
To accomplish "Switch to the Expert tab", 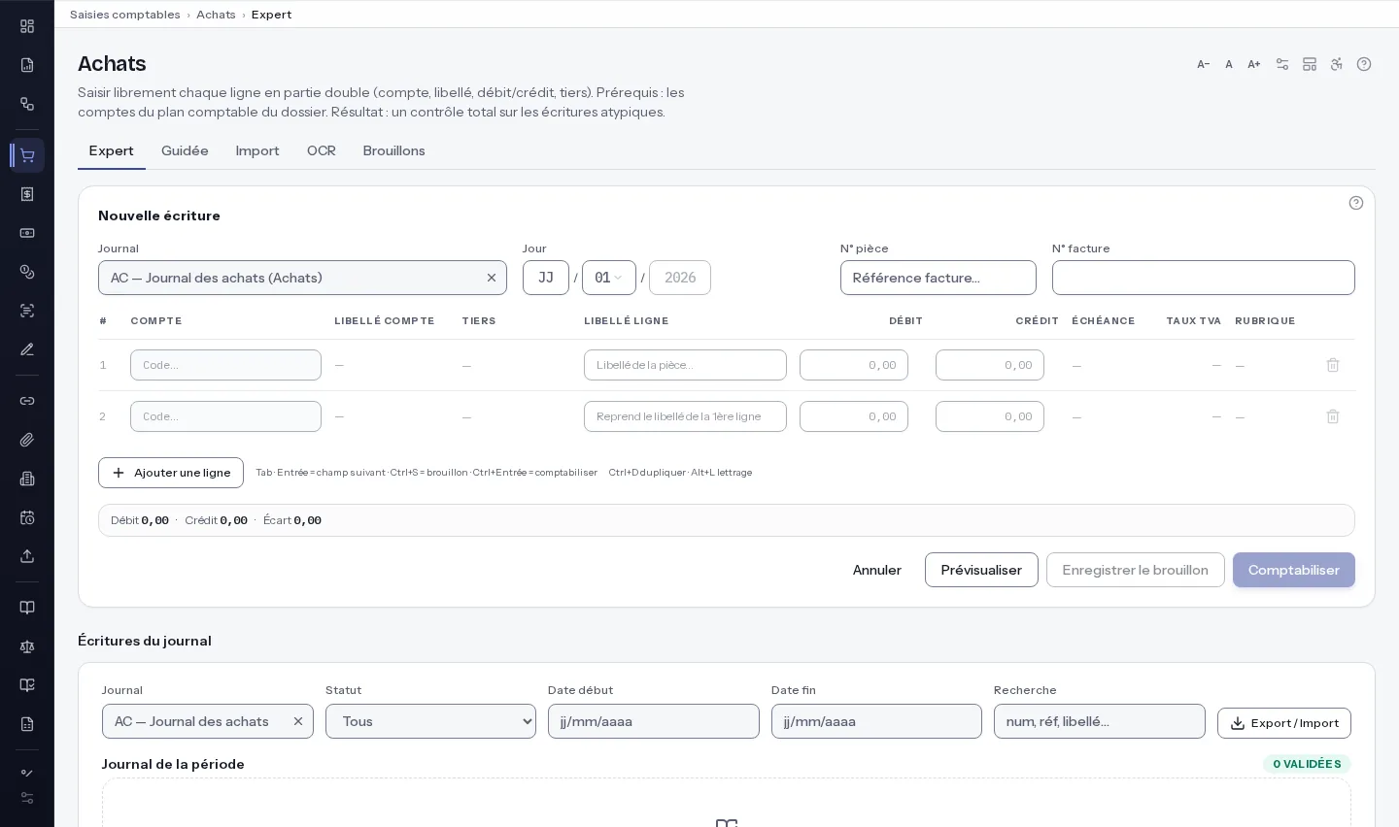I will [112, 150].
